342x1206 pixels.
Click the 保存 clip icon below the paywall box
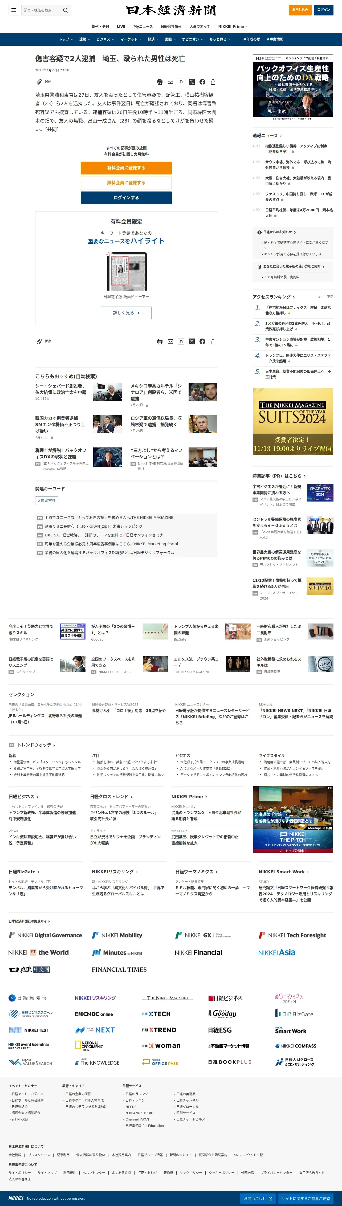pyautogui.click(x=39, y=342)
